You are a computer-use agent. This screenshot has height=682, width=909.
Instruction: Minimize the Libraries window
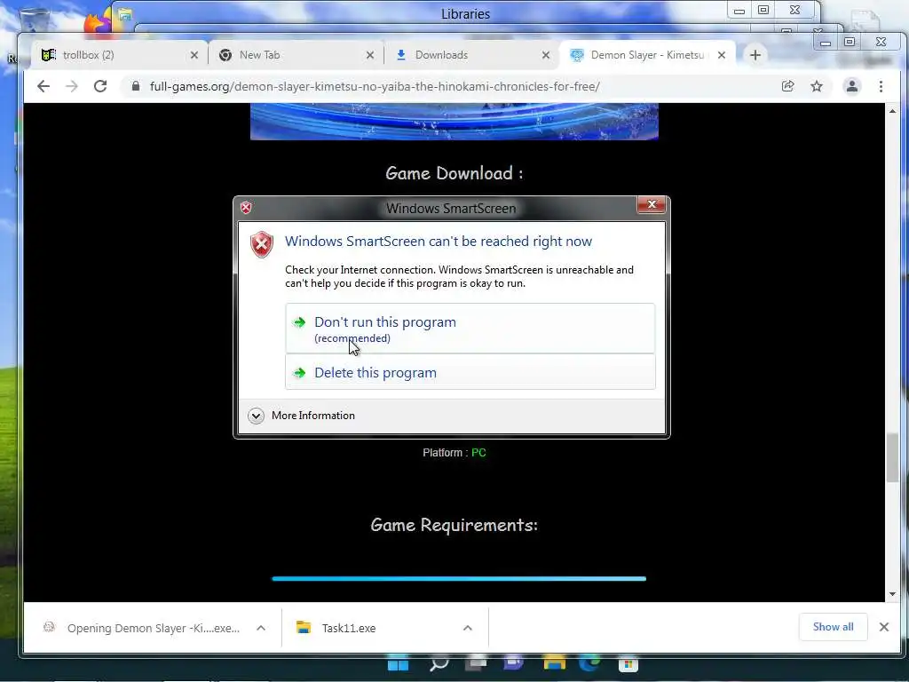[739, 11]
